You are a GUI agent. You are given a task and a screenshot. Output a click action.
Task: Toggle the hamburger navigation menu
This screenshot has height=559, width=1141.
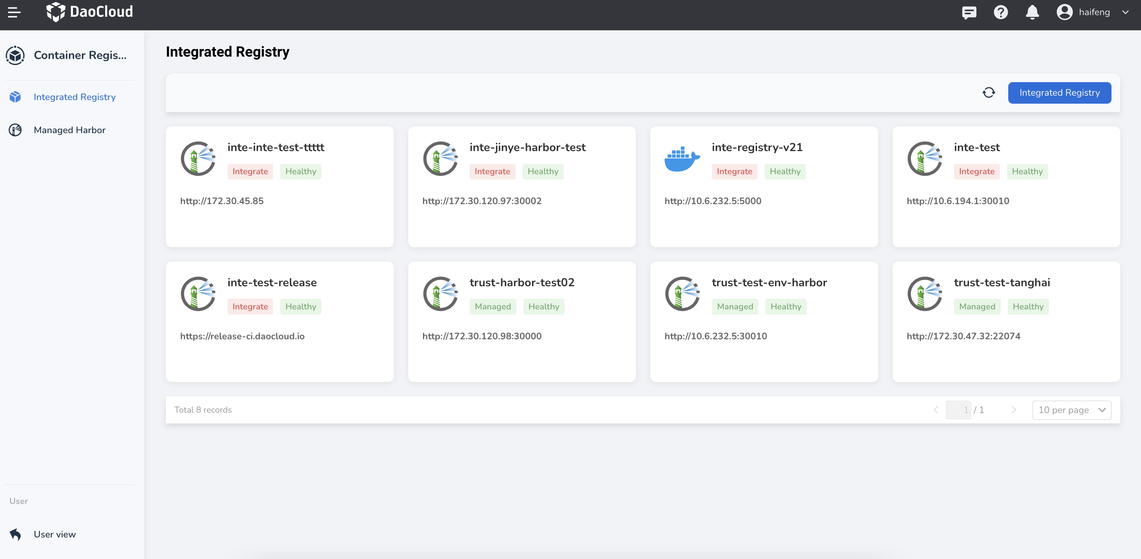tap(14, 12)
